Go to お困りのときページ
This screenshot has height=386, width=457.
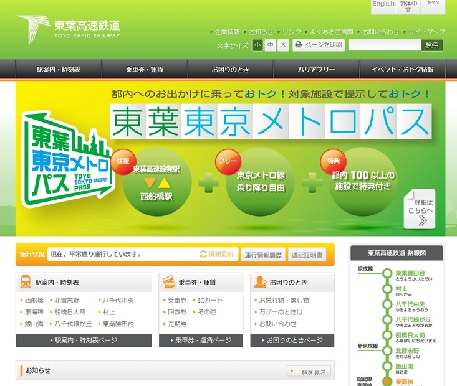(x=292, y=340)
